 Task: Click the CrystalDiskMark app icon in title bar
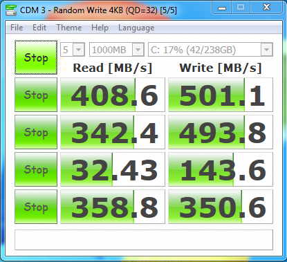(x=11, y=10)
